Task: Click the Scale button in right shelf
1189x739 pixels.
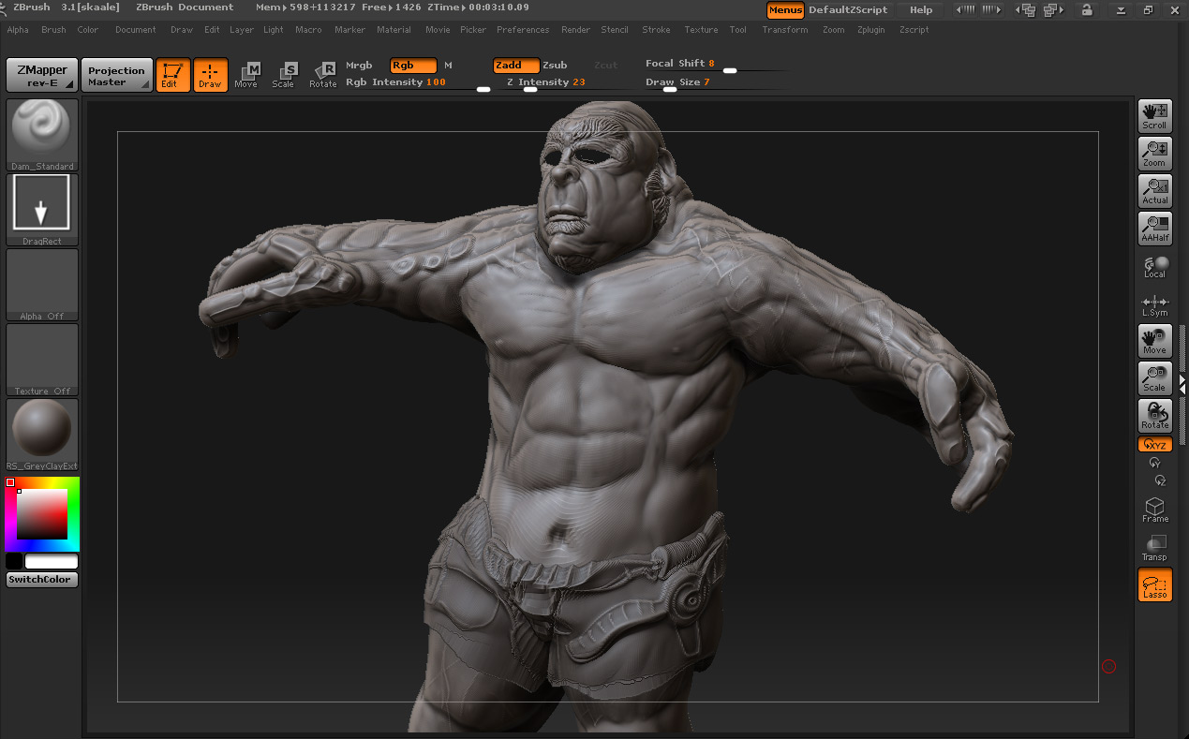Action: pos(1155,378)
